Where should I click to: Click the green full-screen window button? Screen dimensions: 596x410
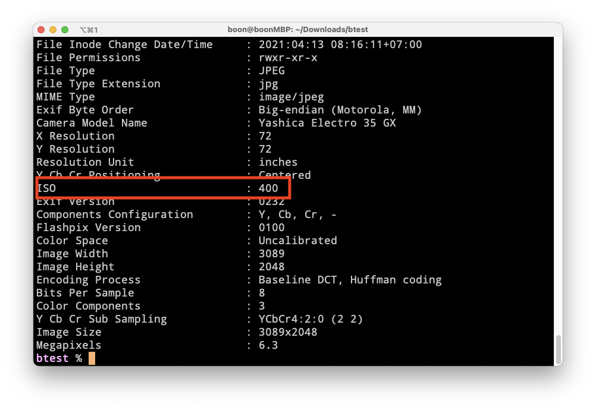click(65, 30)
